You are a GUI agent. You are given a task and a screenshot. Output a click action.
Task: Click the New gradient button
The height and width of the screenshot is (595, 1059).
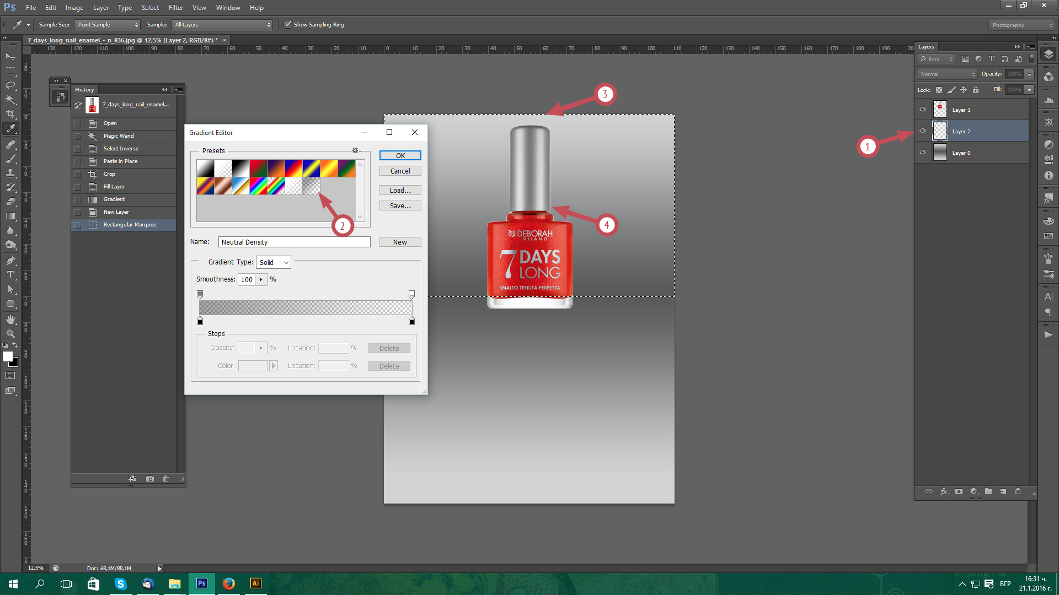click(x=400, y=242)
